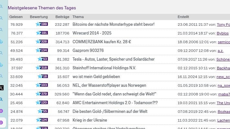Select star rating 318 on Steinhoff row

pos(42,68)
